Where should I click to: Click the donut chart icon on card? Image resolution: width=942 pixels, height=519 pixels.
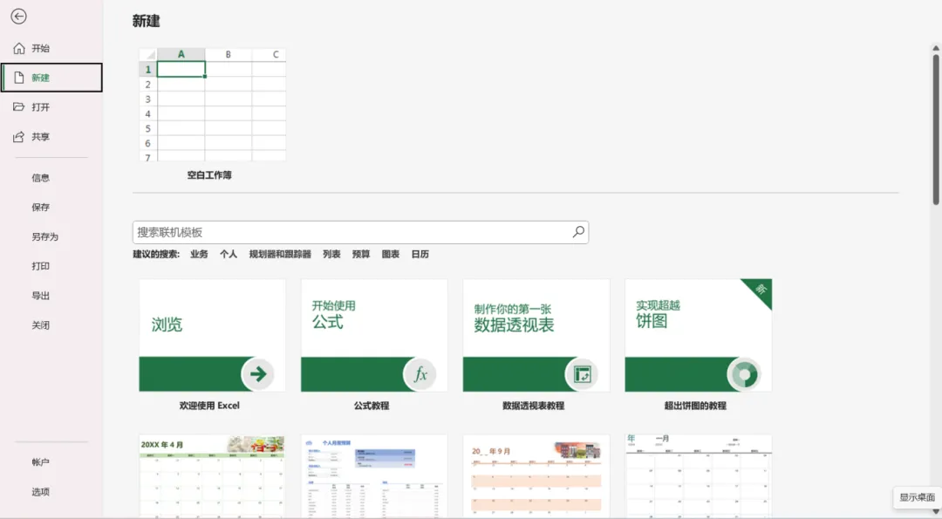coord(744,374)
